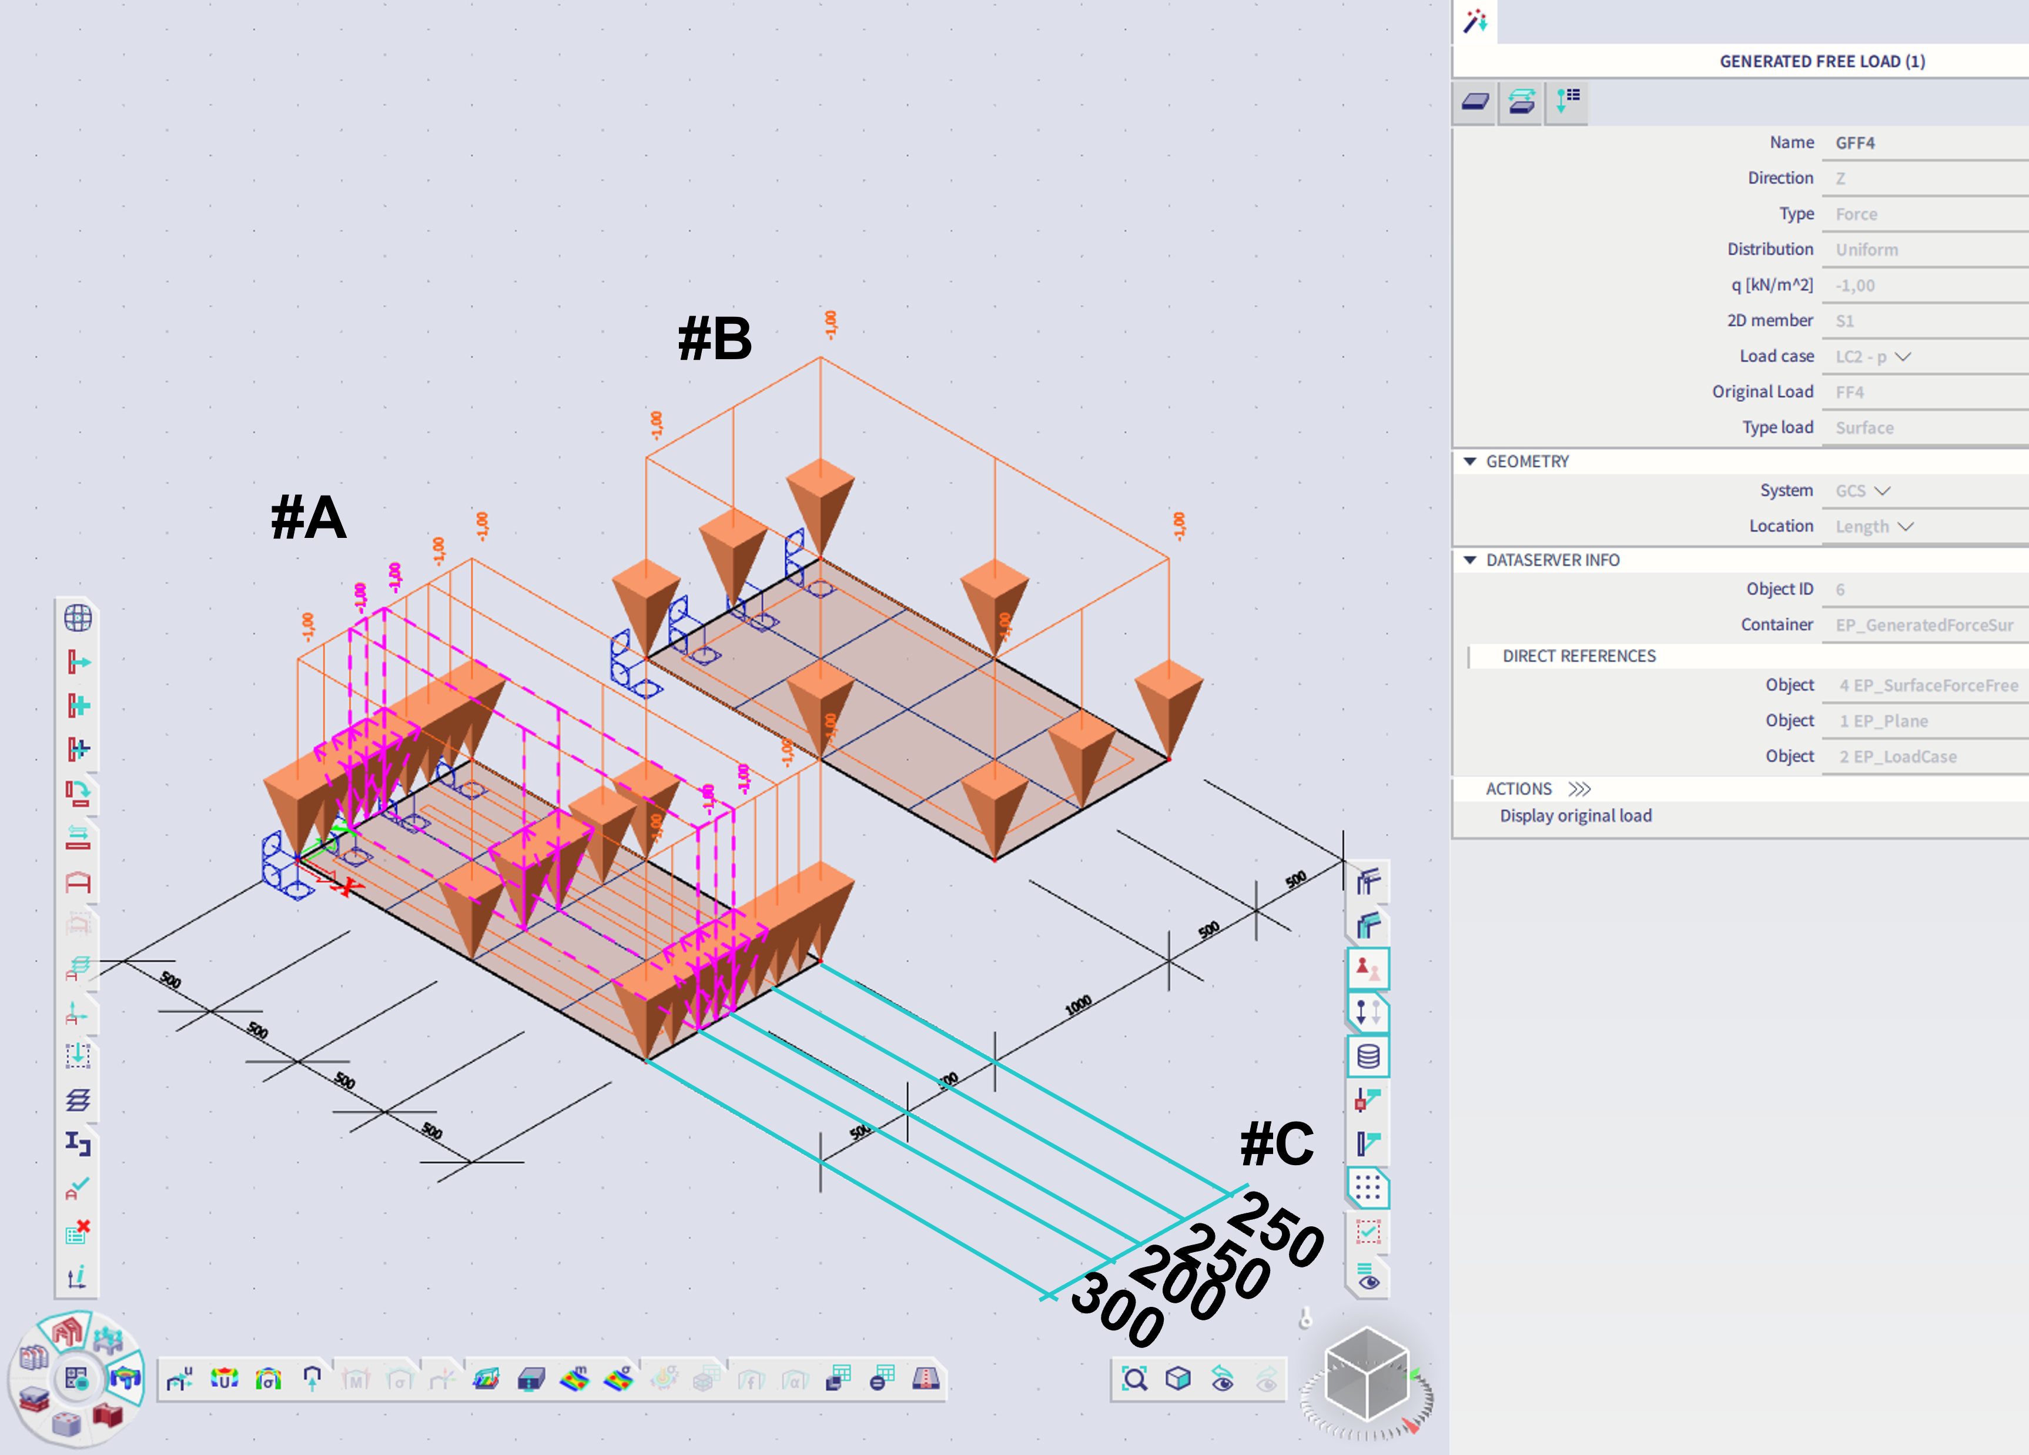The height and width of the screenshot is (1455, 2029).
Task: Open the System dropdown set to GCS
Action: coord(1883,490)
